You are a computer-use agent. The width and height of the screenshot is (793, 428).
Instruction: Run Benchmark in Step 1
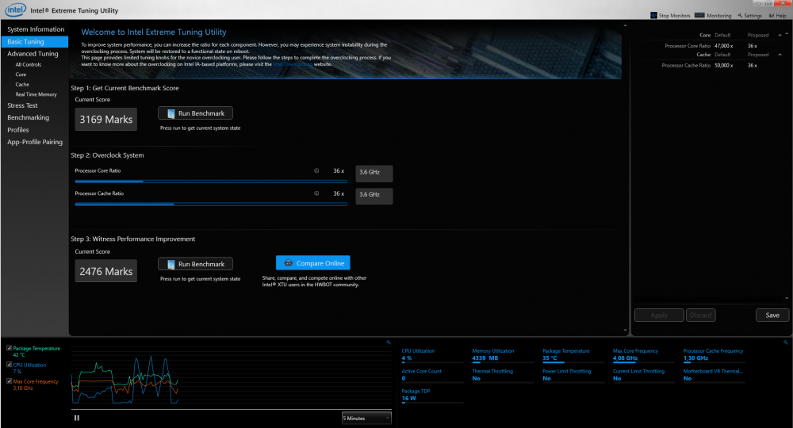[x=195, y=113]
